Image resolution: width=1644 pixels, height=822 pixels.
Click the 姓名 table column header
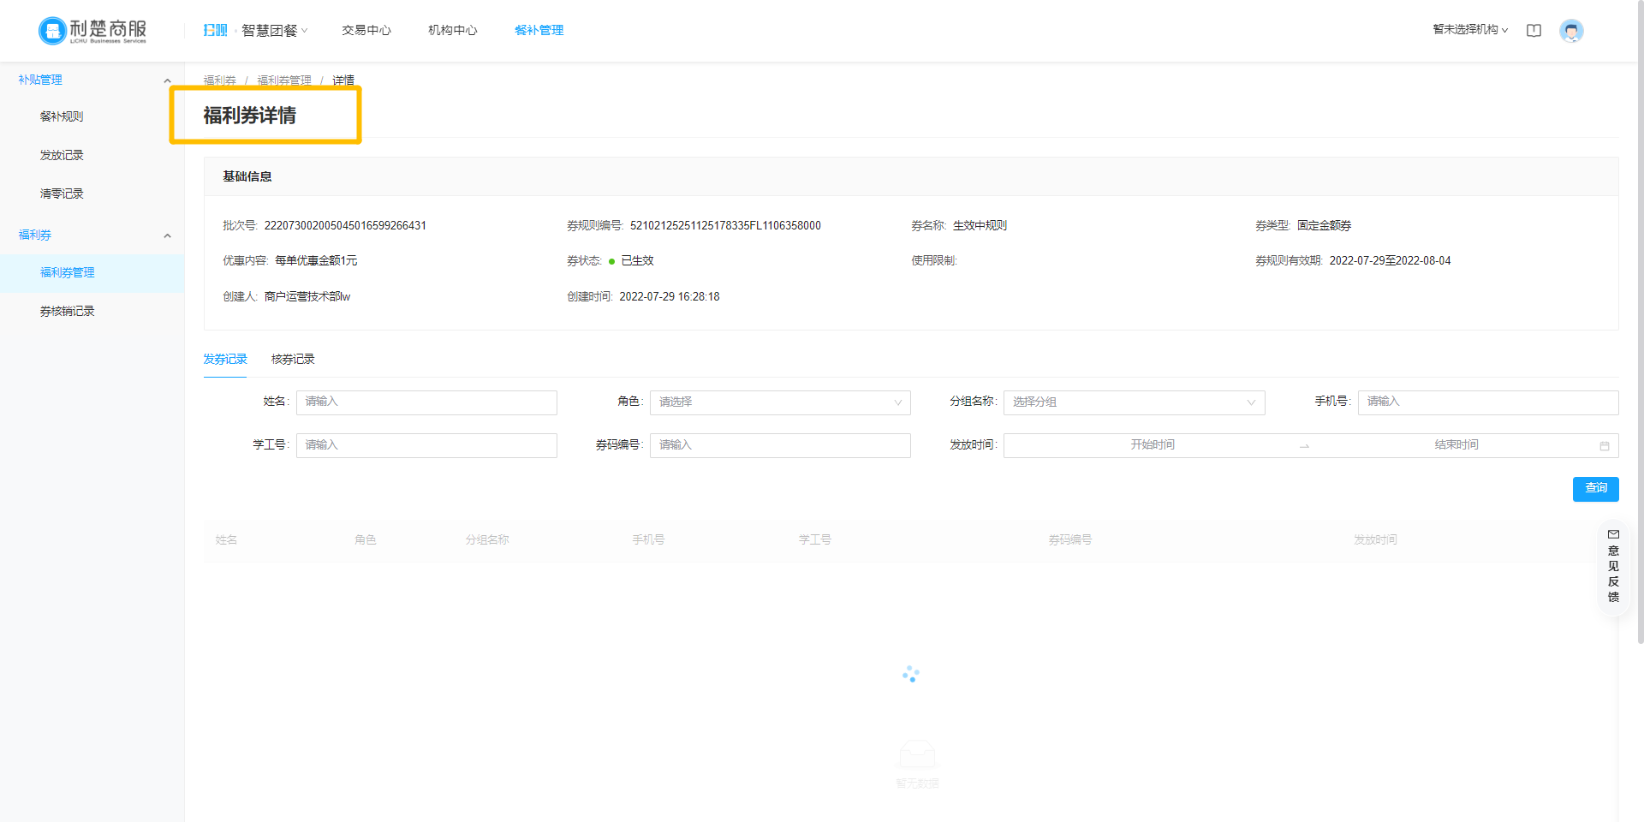tap(226, 540)
